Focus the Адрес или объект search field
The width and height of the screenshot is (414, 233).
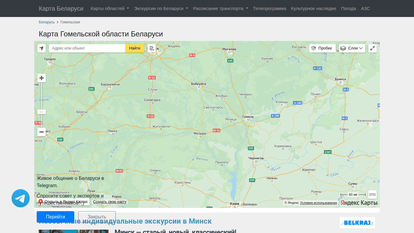[x=87, y=48]
